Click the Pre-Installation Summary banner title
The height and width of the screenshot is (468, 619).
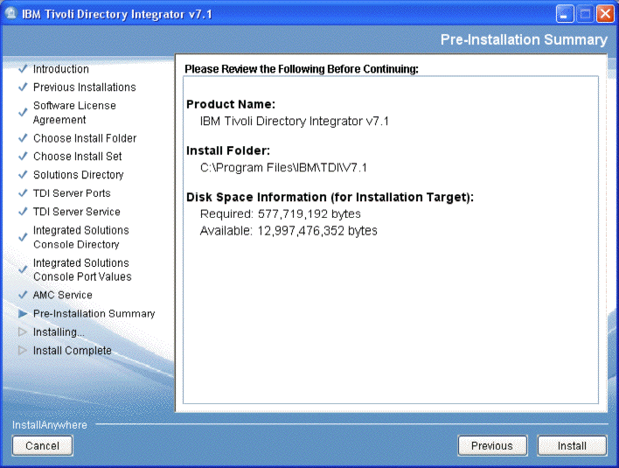524,40
